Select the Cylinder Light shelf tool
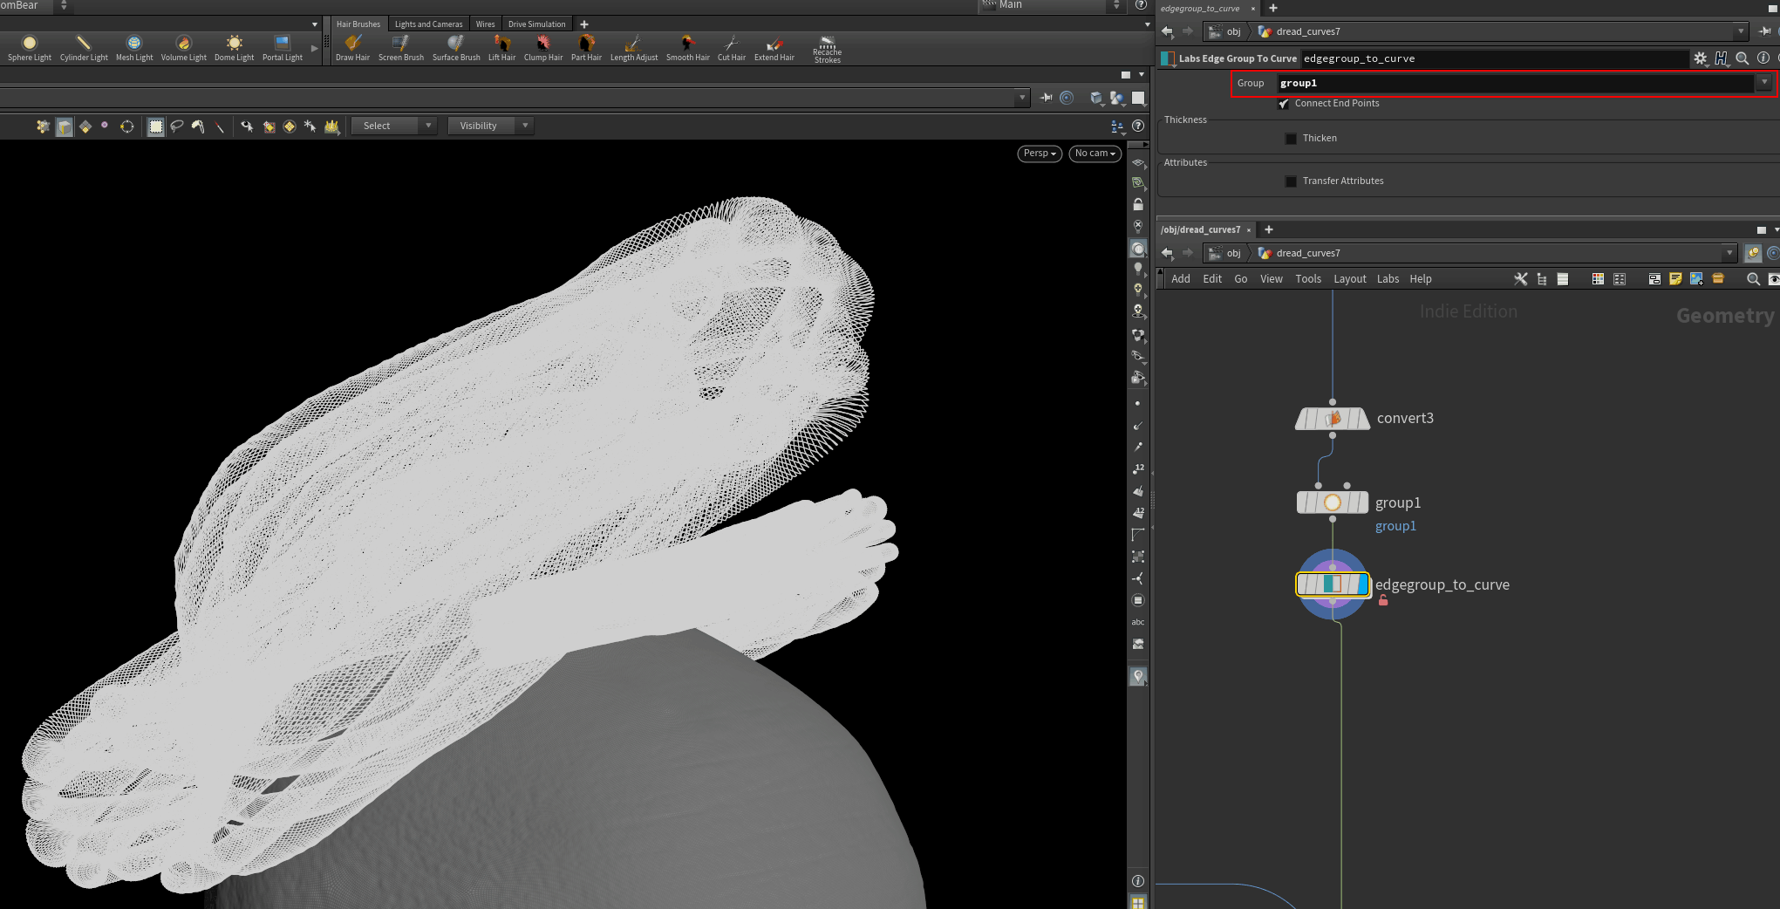Screen dimensions: 1780x909 tap(84, 48)
